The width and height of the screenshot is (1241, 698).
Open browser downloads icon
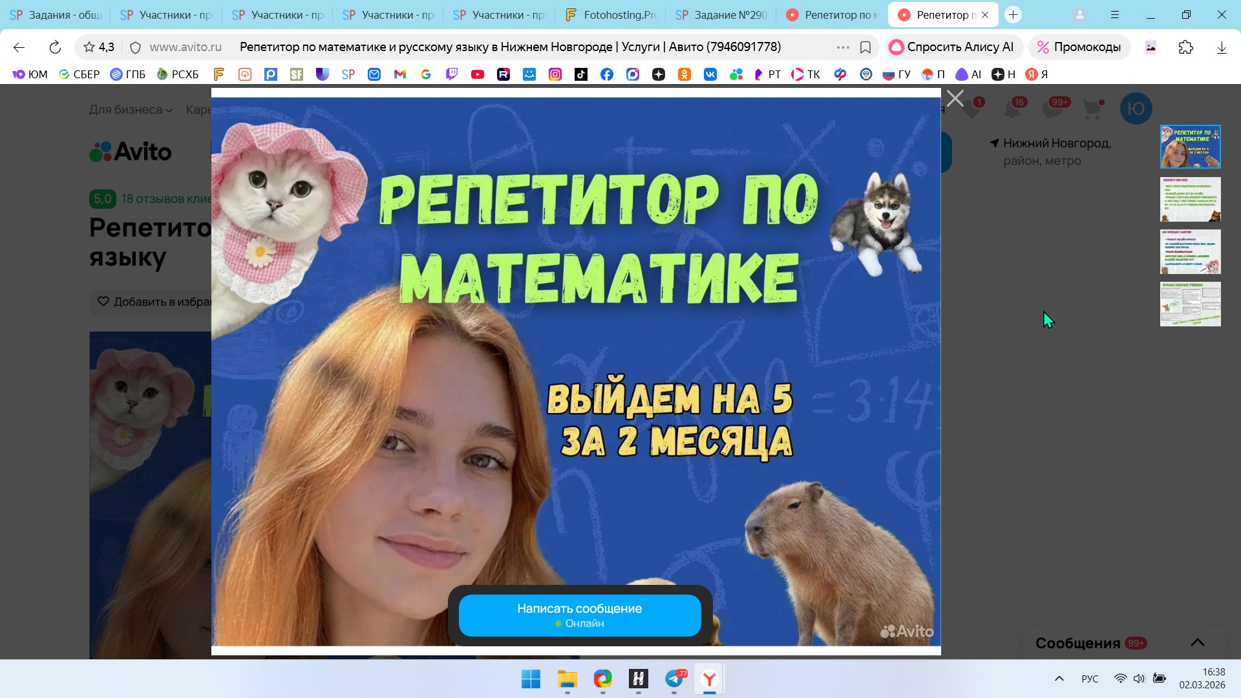(x=1221, y=47)
